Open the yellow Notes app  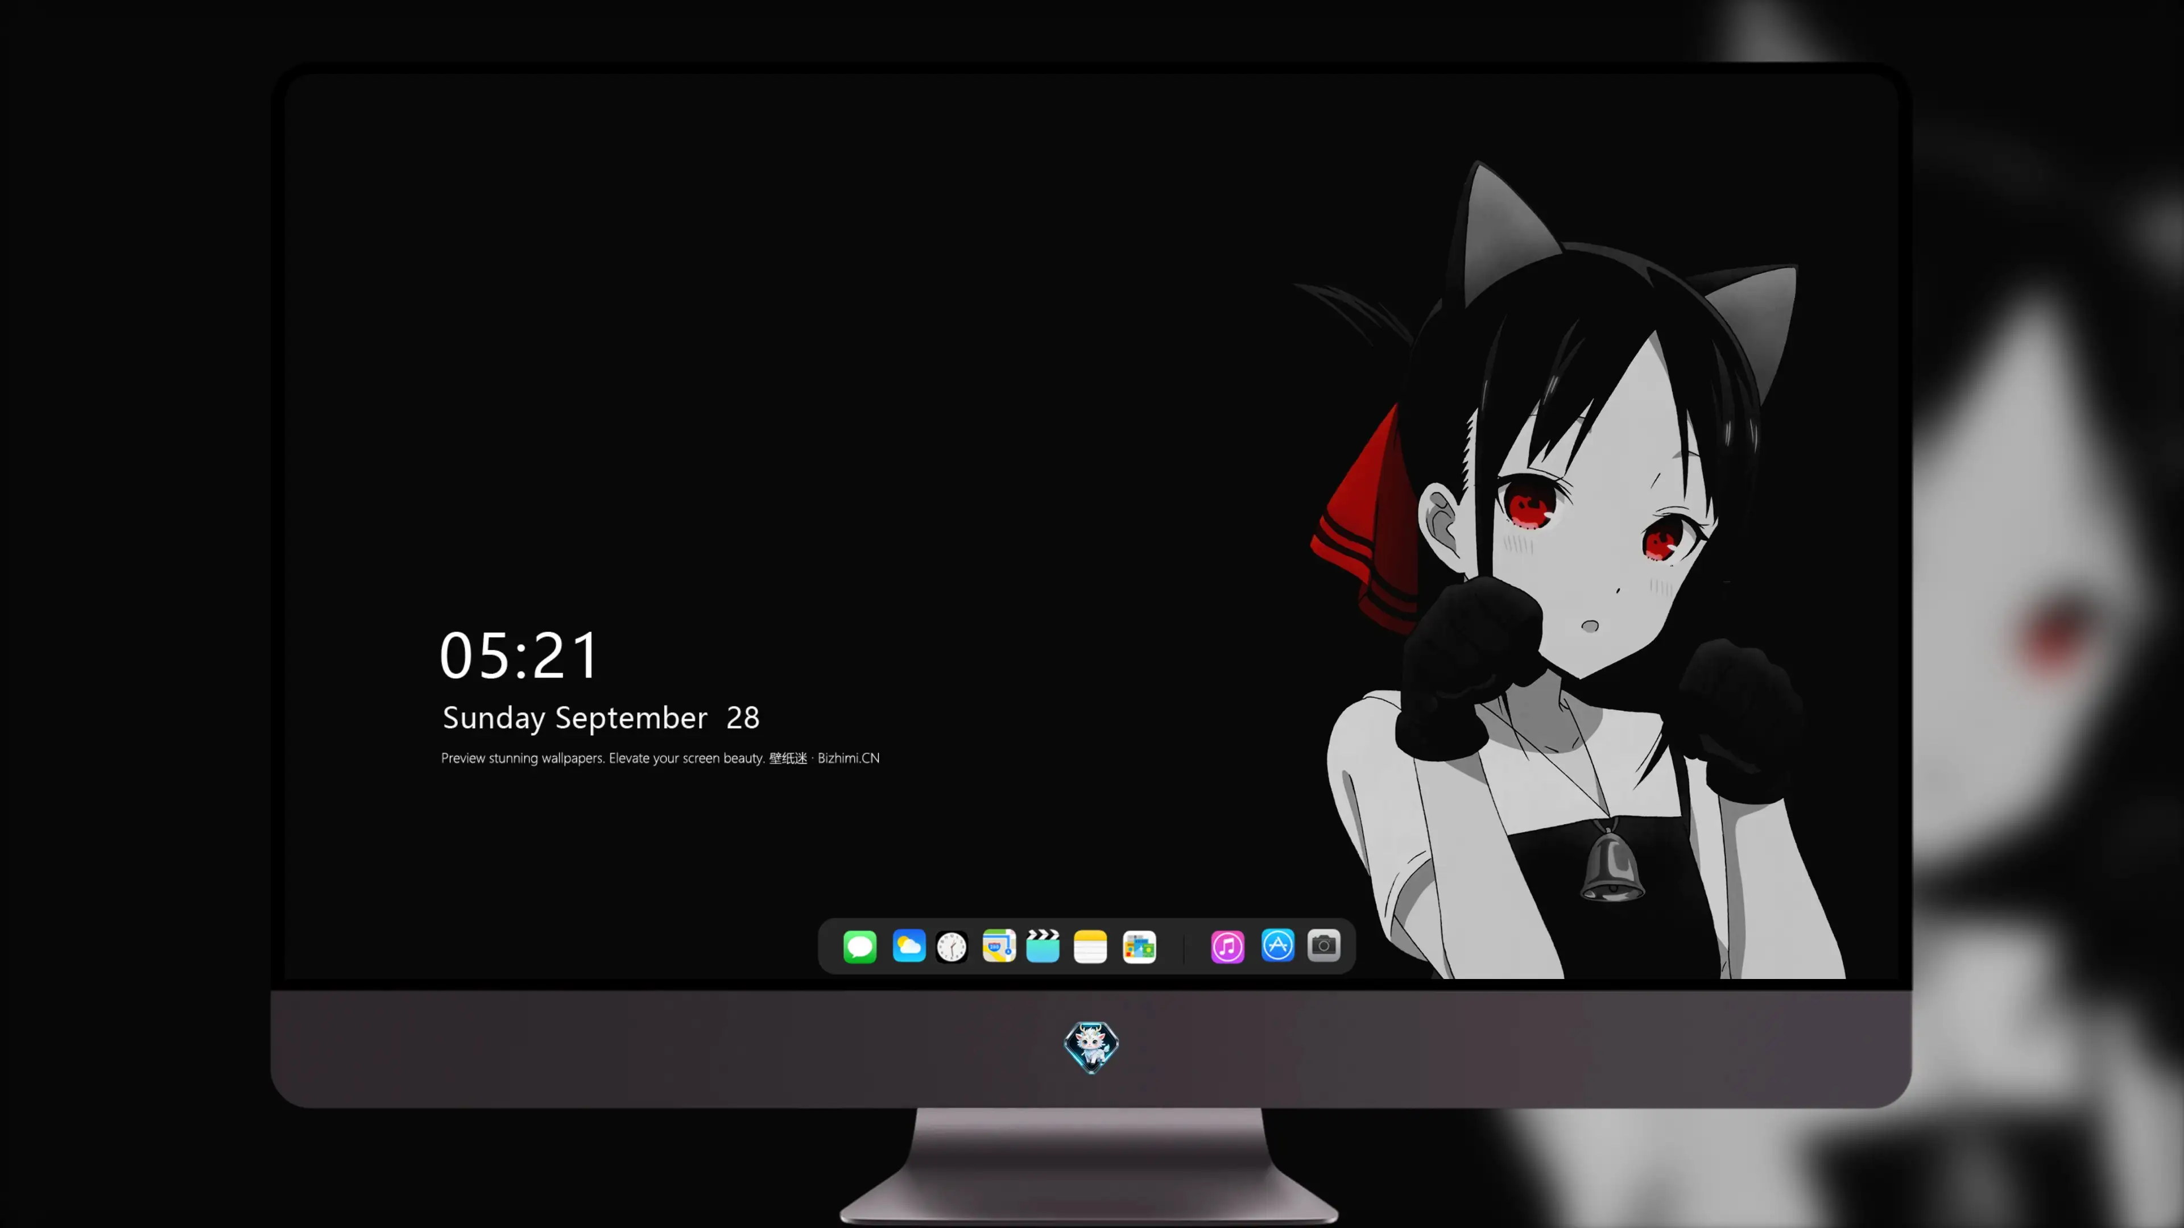[1090, 947]
